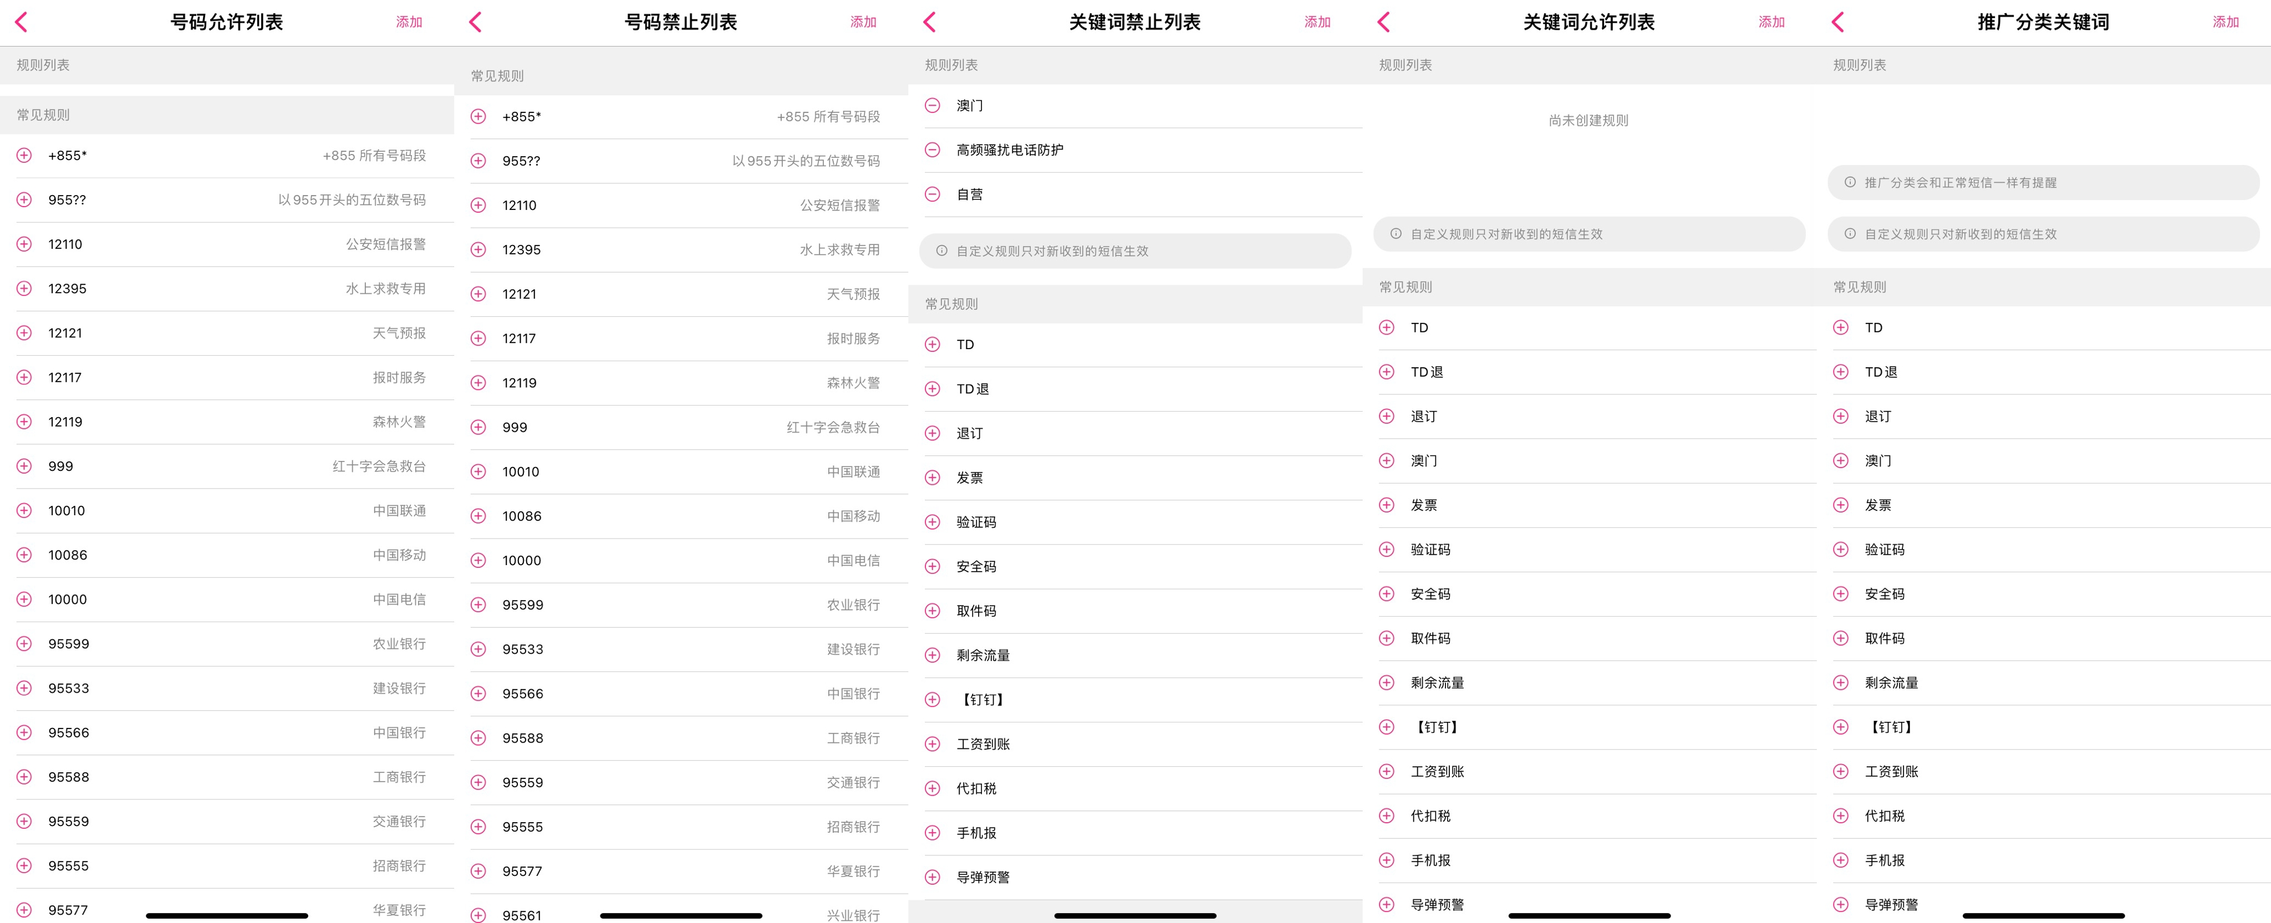
Task: Tap the "自定义规则只对新收到的短信生效" banner
Action: 1137,250
